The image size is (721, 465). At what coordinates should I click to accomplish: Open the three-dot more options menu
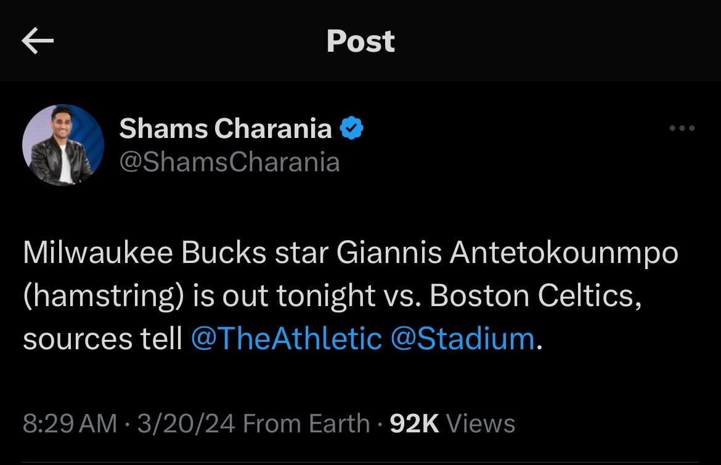point(682,129)
